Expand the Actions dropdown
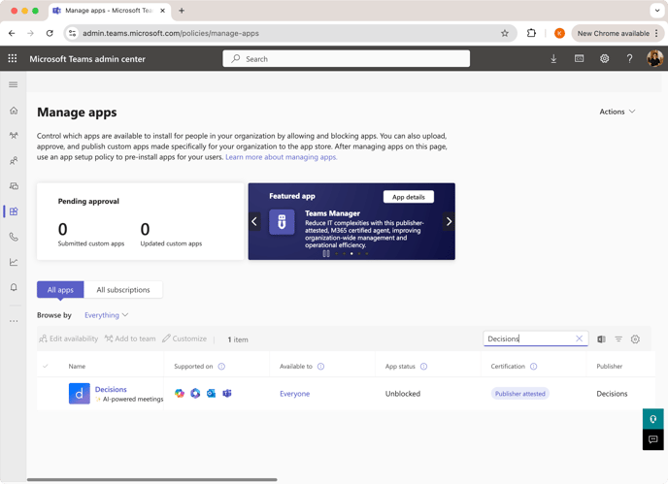This screenshot has width=668, height=484. coord(618,112)
